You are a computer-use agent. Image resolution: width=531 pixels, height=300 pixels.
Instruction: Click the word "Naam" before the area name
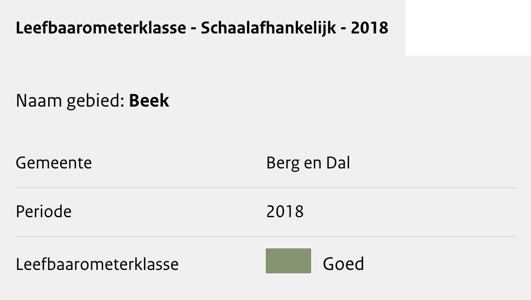(x=36, y=101)
